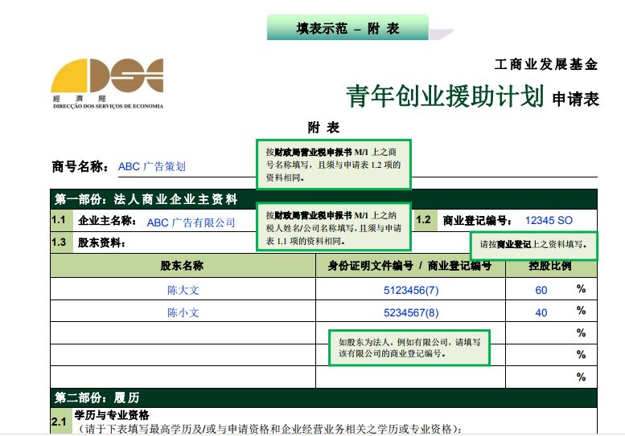Select shareholder name cell 陈小文
The width and height of the screenshot is (625, 436).
(183, 312)
